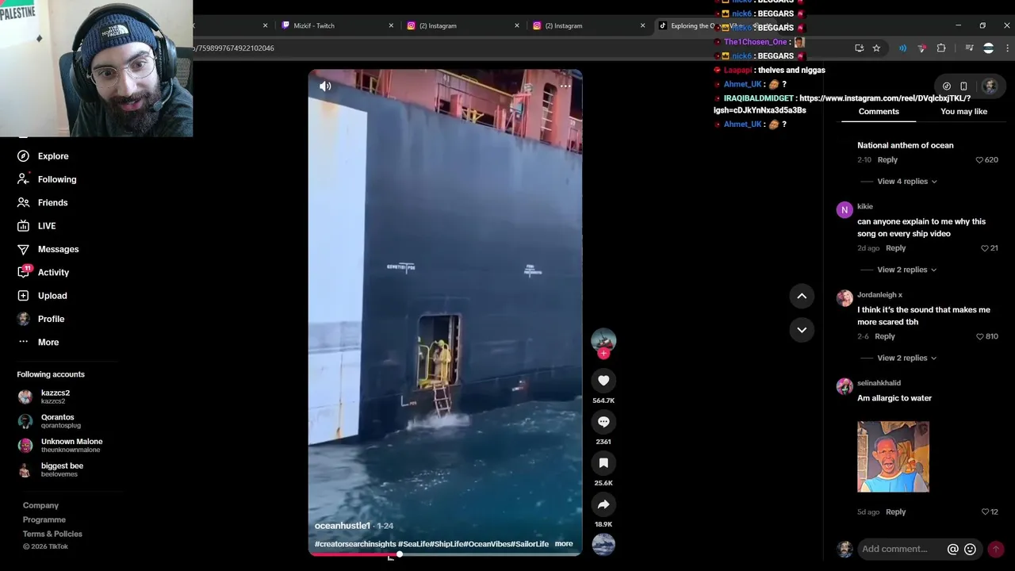Open the emoji picker in comment box

(x=970, y=549)
